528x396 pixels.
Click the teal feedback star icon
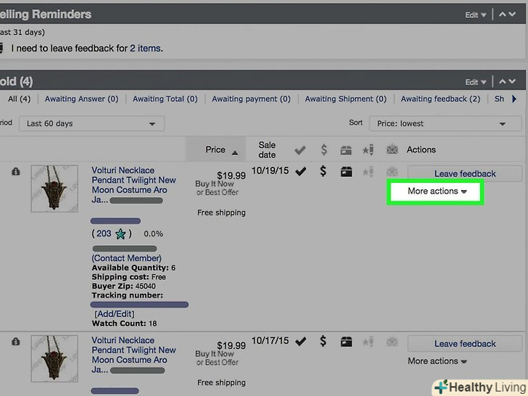pyautogui.click(x=120, y=234)
